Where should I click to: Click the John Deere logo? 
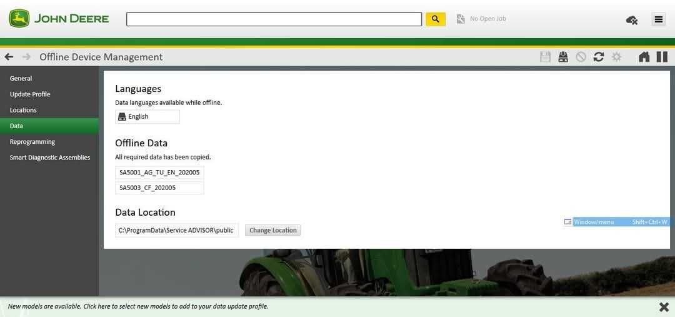pos(59,19)
